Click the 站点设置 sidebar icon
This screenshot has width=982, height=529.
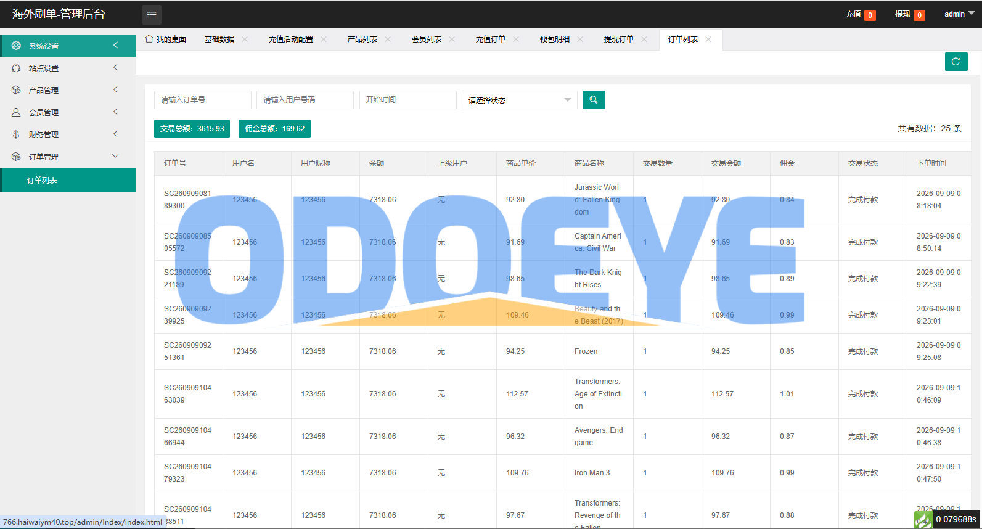coord(16,68)
